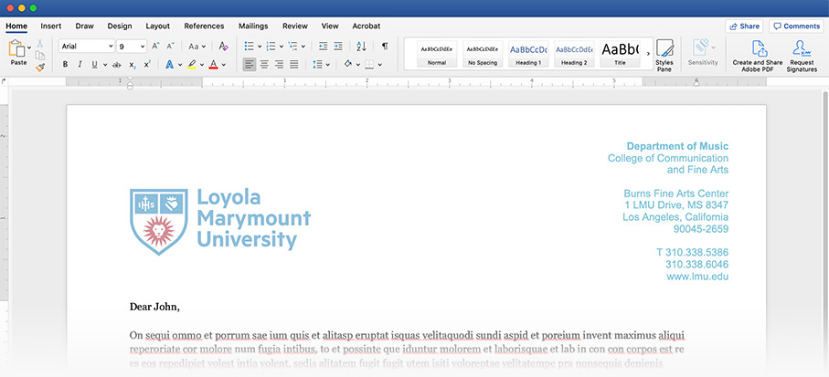Open underline style dropdown arrow
The image size is (829, 377).
105,65
